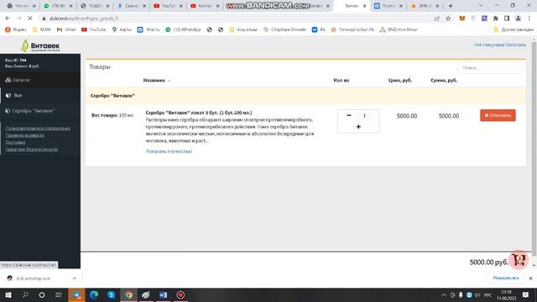
Task: Open Telegram from the taskbar
Action: coord(76,294)
